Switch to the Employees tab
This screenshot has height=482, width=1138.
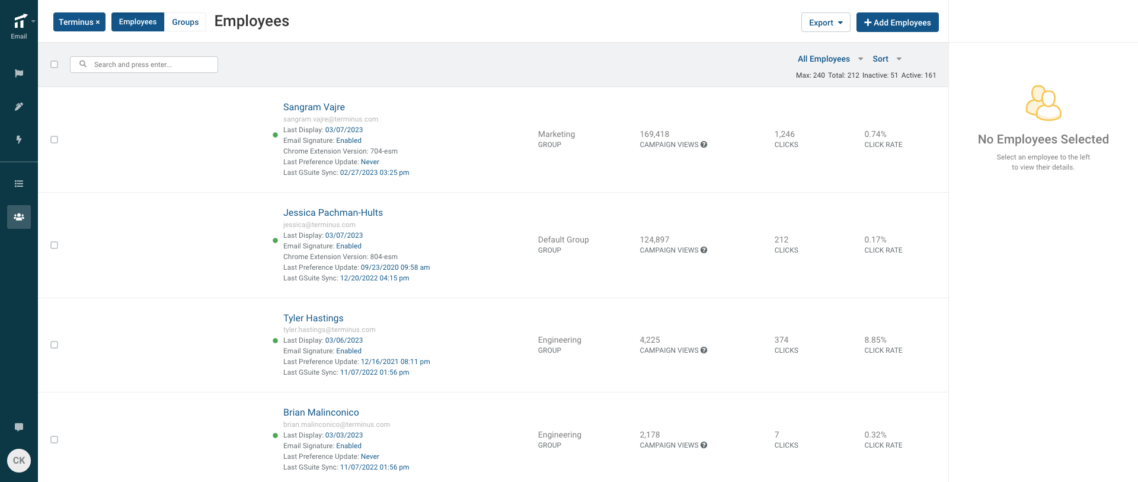coord(138,22)
